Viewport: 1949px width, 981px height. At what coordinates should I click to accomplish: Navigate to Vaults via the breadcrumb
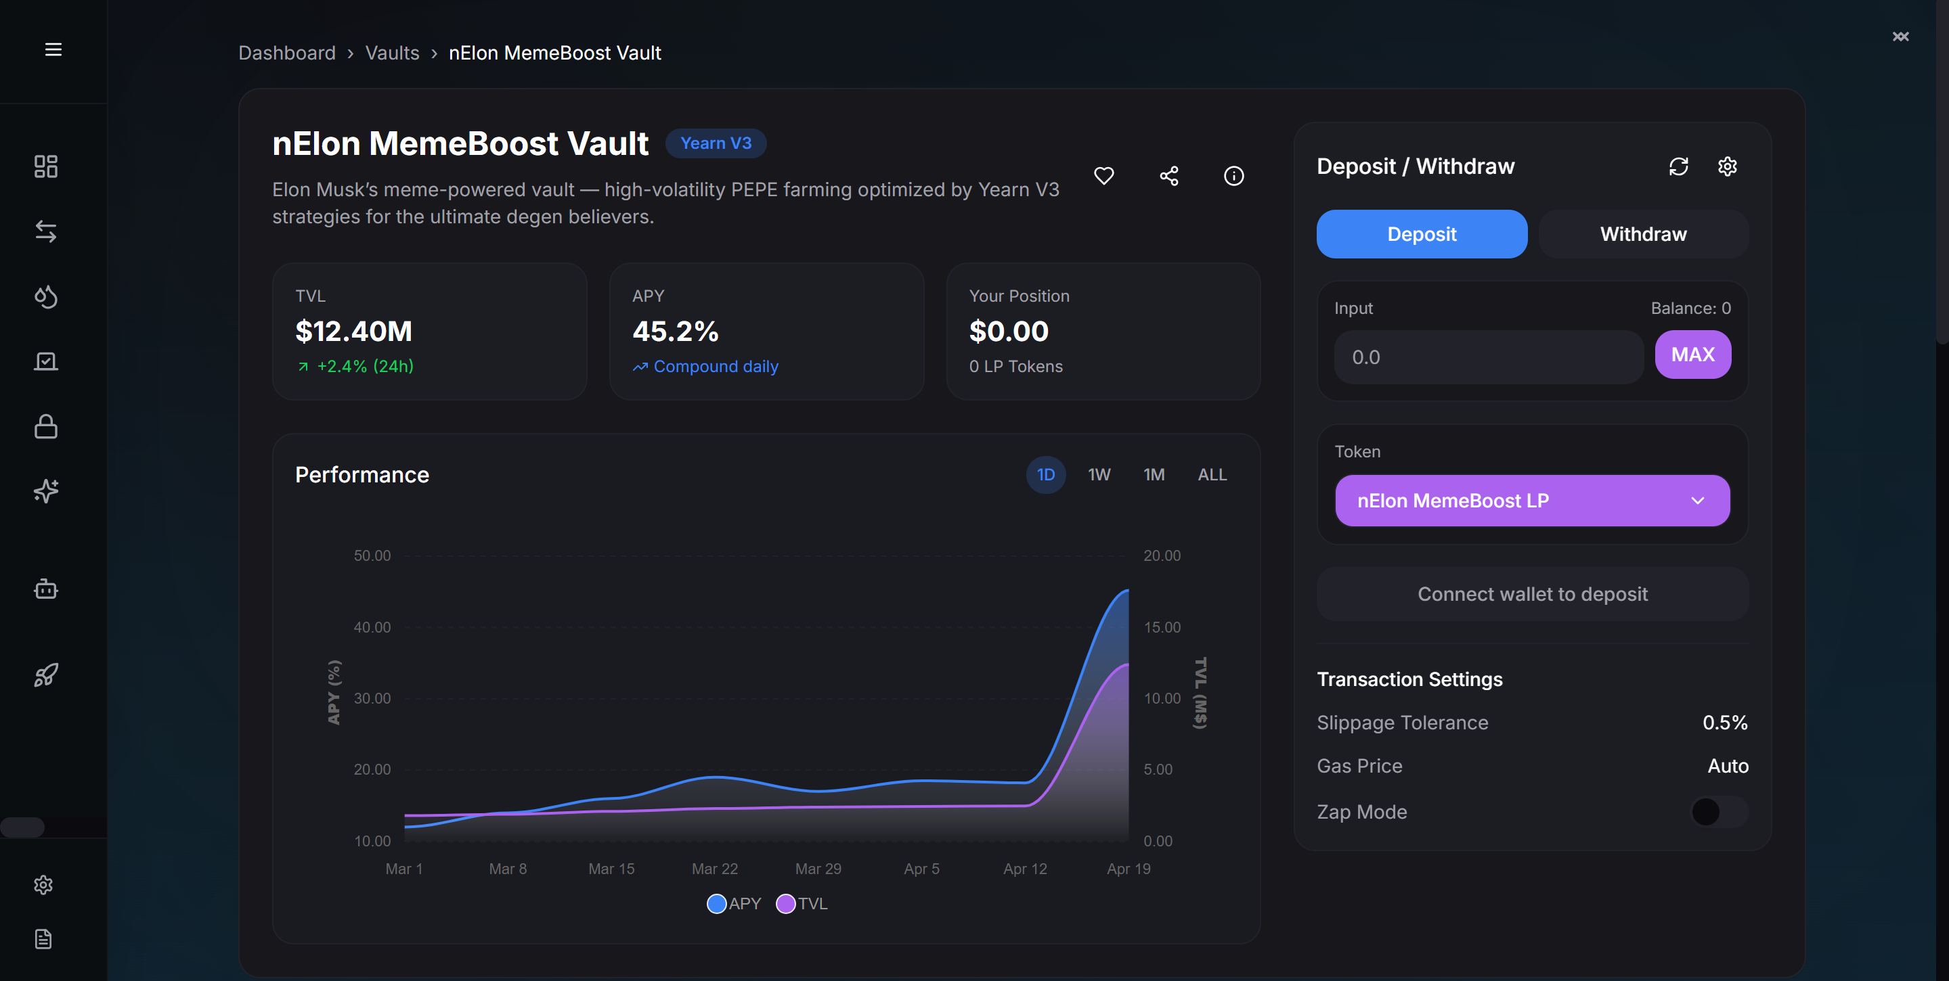tap(392, 53)
